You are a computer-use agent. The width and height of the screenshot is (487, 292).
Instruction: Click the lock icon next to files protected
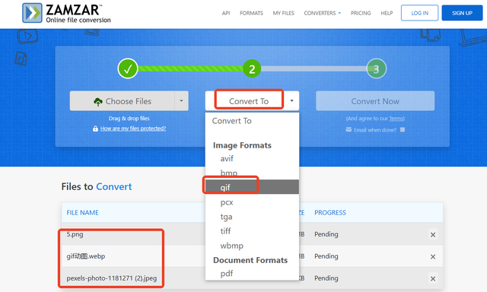95,129
